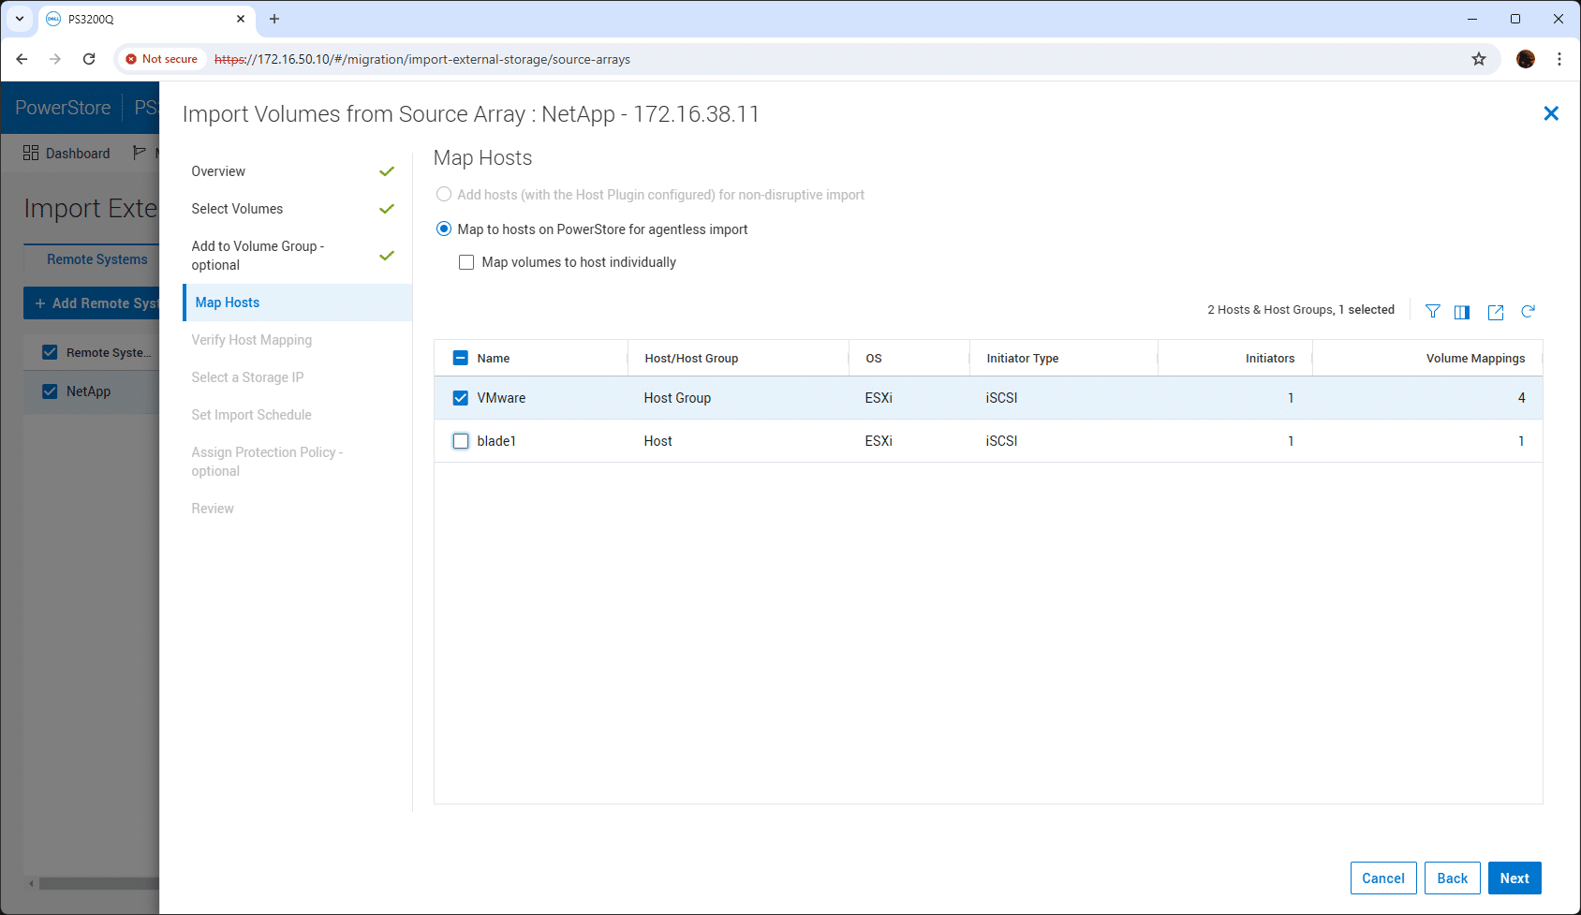Click the Back button
The width and height of the screenshot is (1581, 915).
pyautogui.click(x=1452, y=878)
